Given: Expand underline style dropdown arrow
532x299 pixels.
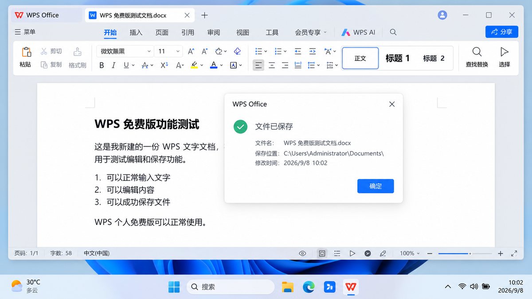Looking at the screenshot, I should click(x=133, y=66).
